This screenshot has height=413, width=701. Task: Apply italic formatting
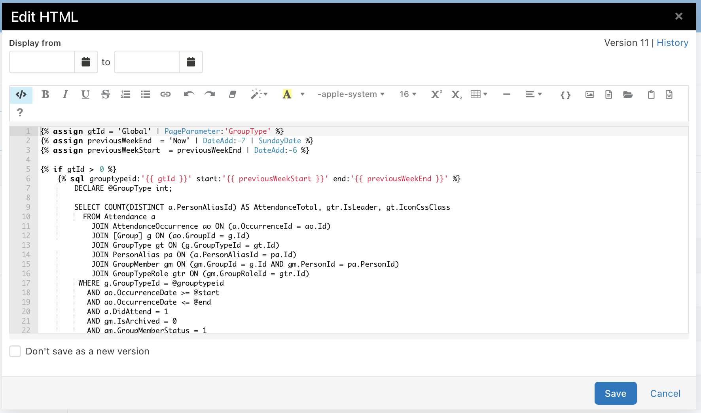tap(65, 95)
